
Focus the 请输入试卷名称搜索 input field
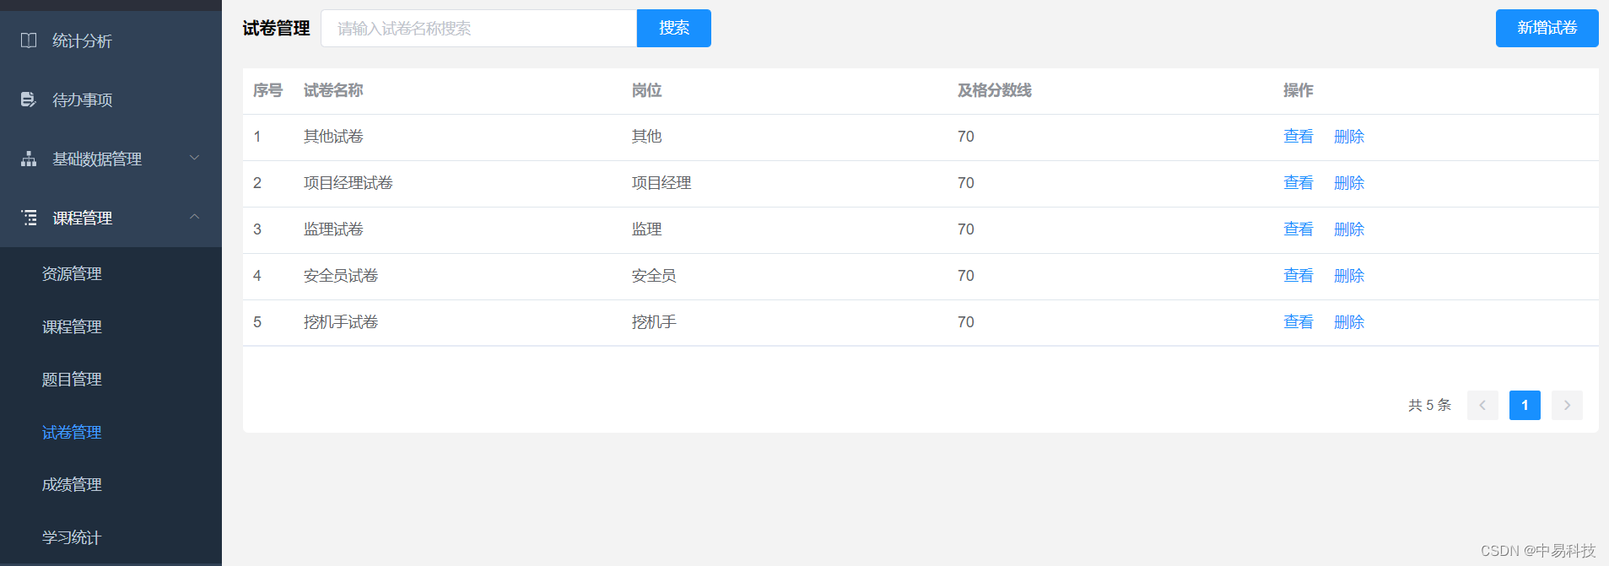(x=478, y=28)
